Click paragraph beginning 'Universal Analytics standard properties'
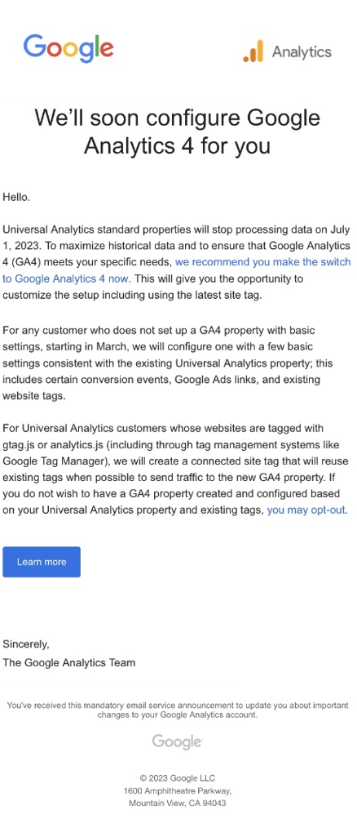 pos(177,262)
